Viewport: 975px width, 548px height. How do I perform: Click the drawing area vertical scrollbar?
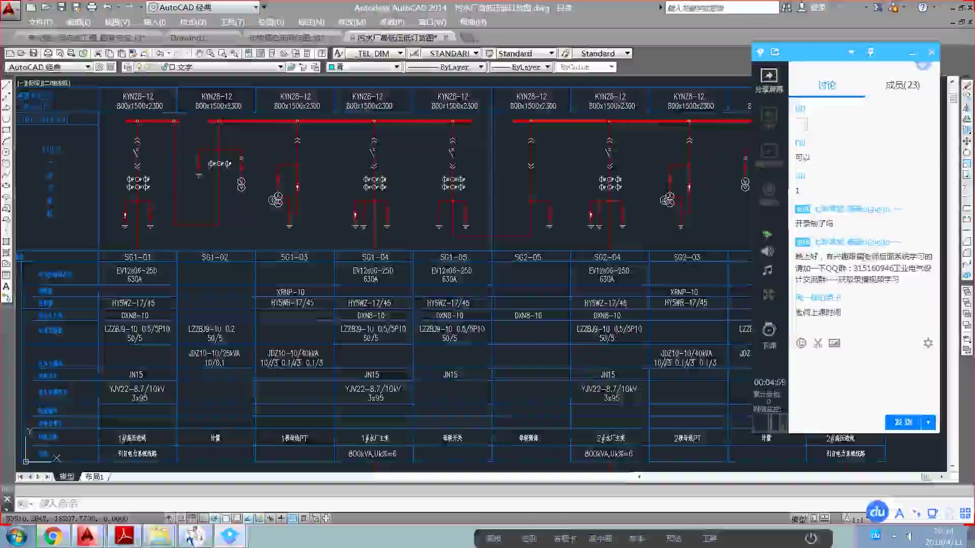[x=953, y=274]
